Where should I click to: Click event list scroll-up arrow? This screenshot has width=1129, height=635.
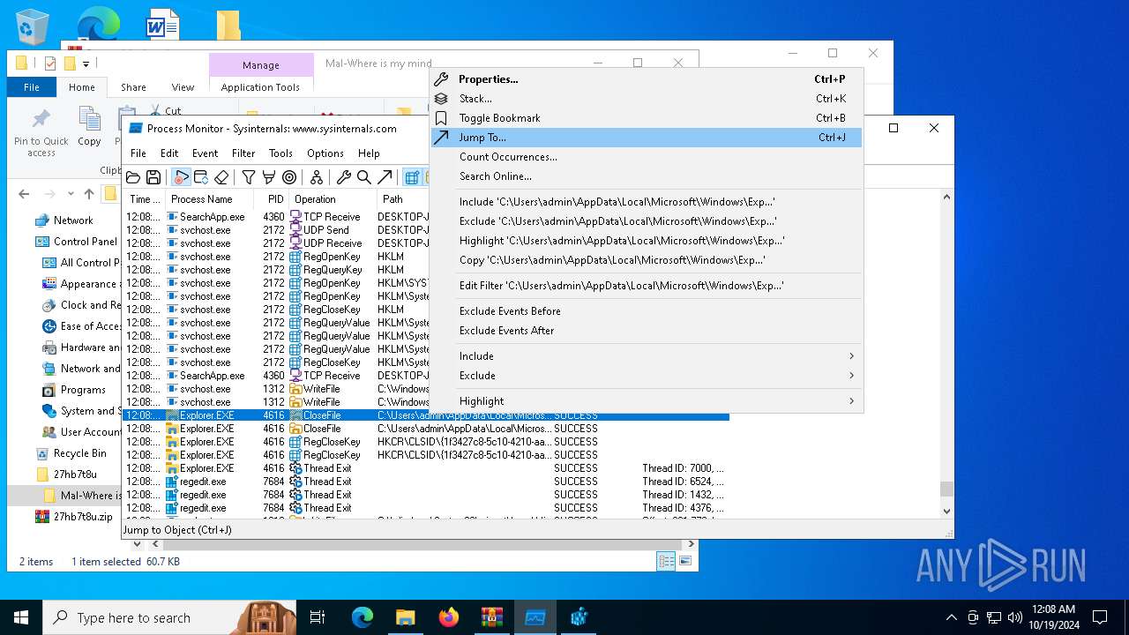(947, 198)
